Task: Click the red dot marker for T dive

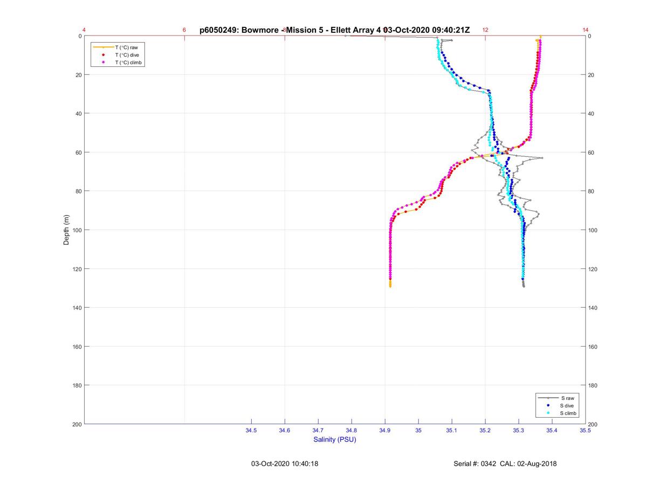Action: [x=103, y=55]
